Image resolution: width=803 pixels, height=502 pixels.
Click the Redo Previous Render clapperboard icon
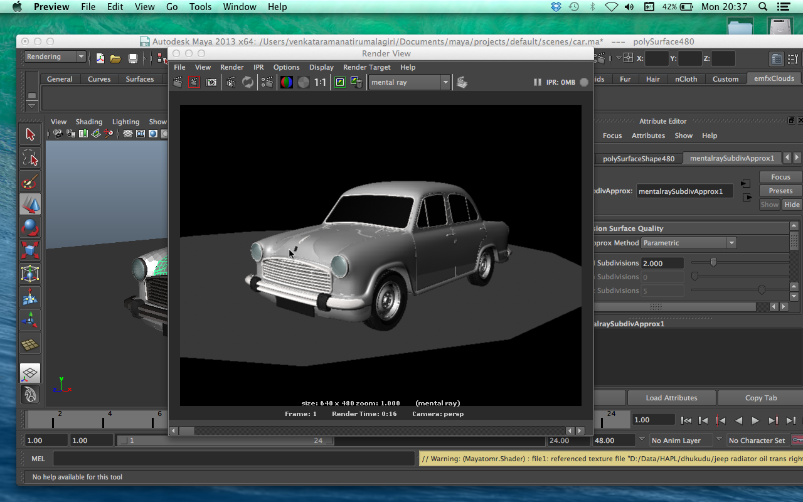click(x=178, y=82)
